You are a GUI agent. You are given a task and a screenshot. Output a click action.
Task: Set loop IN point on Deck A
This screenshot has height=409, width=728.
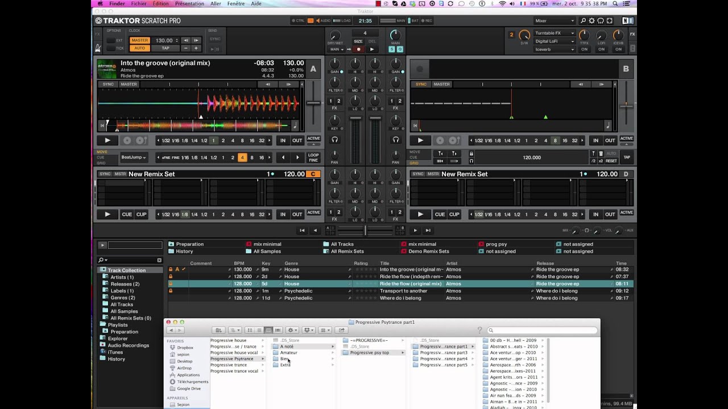[x=283, y=140]
